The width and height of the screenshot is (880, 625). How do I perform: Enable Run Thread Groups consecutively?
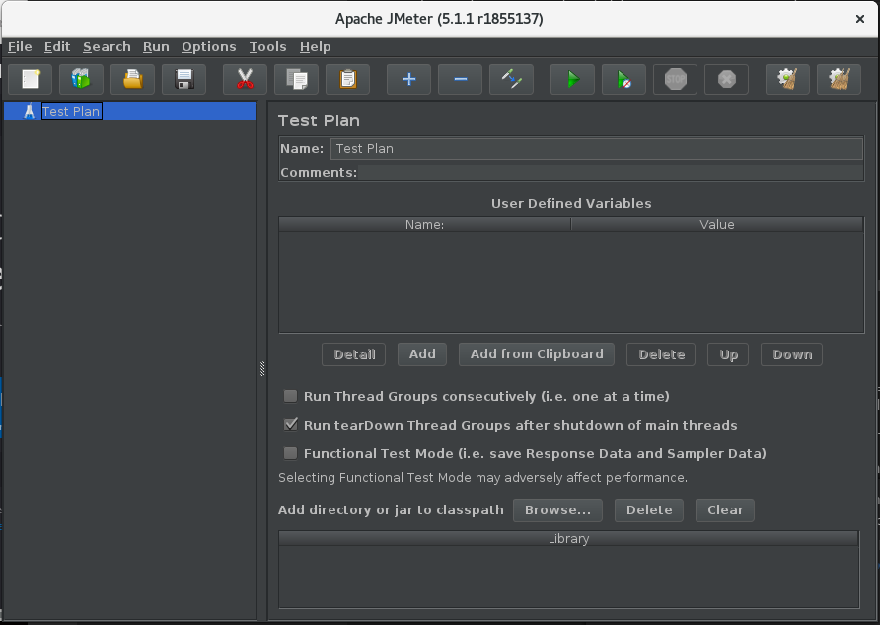pos(290,396)
